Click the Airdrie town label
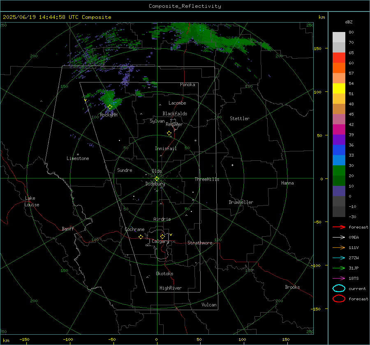The height and width of the screenshot is (345, 370). pyautogui.click(x=162, y=219)
